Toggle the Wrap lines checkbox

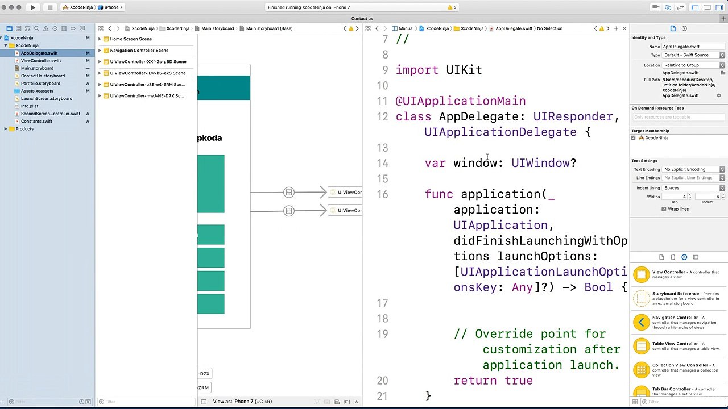(664, 209)
